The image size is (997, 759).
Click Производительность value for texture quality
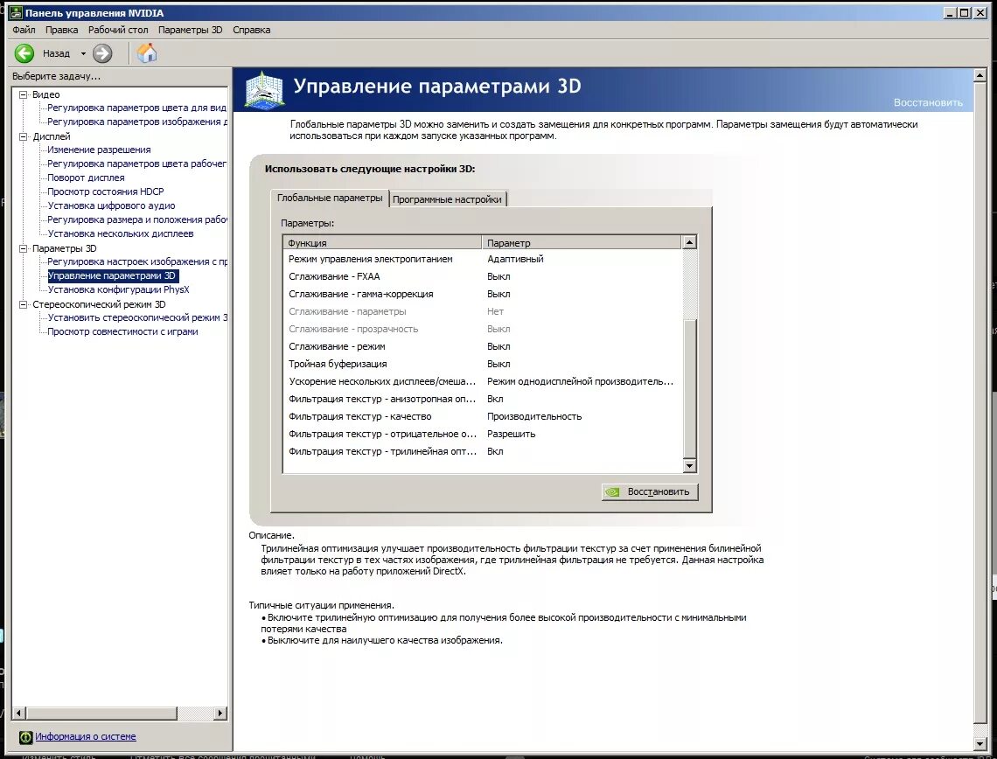click(x=534, y=416)
